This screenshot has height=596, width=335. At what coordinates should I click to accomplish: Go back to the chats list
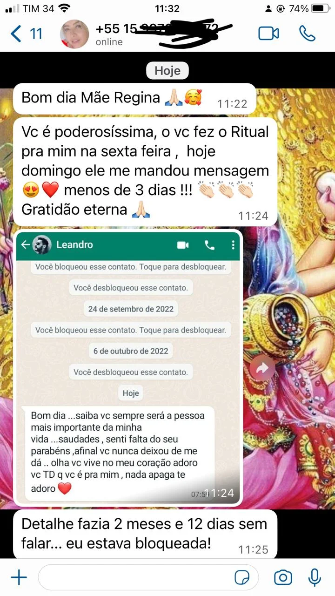pos(16,34)
